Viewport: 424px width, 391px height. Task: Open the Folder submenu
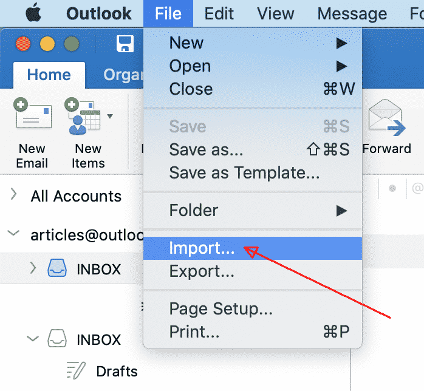253,211
